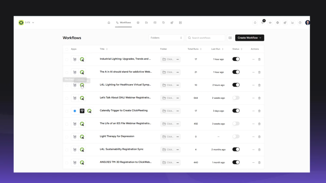
Task: Open the history clock icon in navigation
Action: tap(163, 23)
